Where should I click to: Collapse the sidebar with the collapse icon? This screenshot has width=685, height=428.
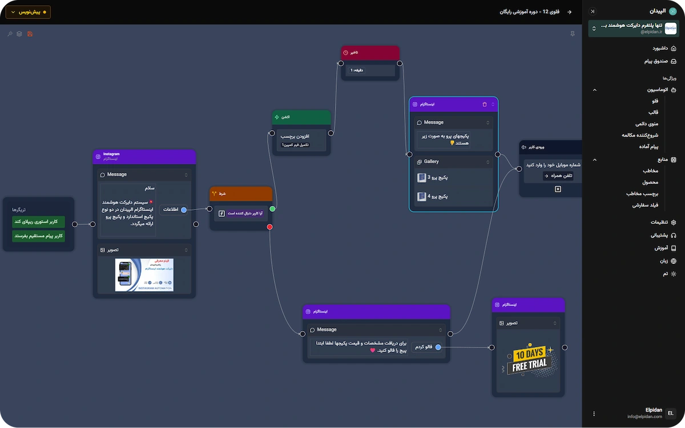pos(592,11)
